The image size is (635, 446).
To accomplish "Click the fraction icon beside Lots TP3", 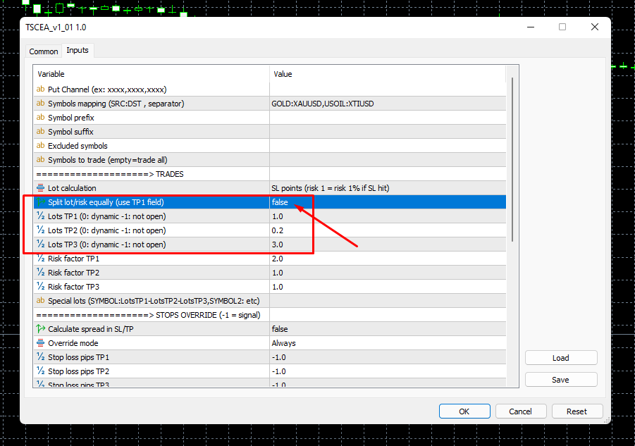I will coord(40,244).
